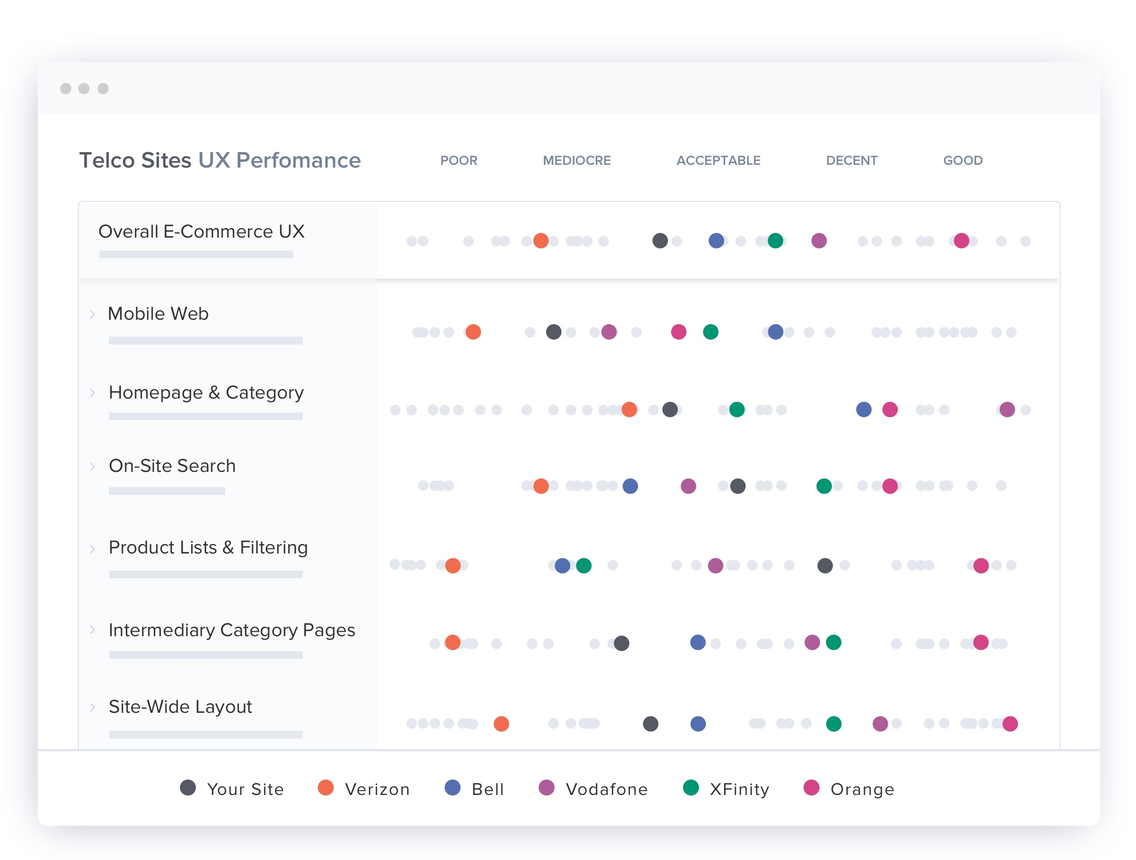Expand Product Lists & Filtering chevron
Screen dimensions: 1136x860
pos(93,549)
